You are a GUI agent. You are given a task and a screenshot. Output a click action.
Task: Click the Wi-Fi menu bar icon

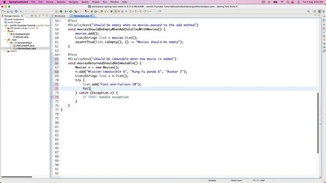282,2
